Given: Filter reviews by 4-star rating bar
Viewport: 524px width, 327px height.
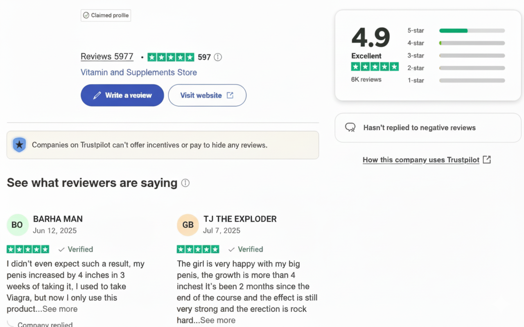Looking at the screenshot, I should (472, 43).
